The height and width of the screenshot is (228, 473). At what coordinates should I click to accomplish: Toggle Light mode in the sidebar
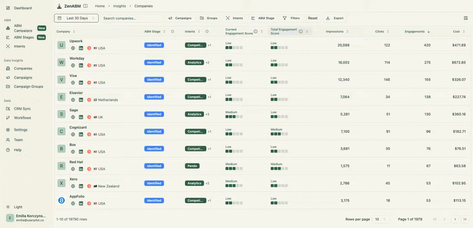tap(14, 207)
